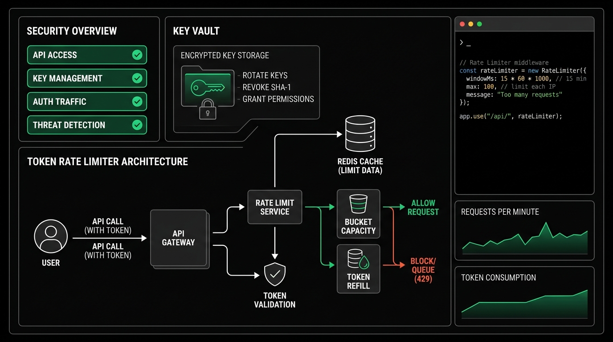Click the windowMs code line

coord(526,78)
